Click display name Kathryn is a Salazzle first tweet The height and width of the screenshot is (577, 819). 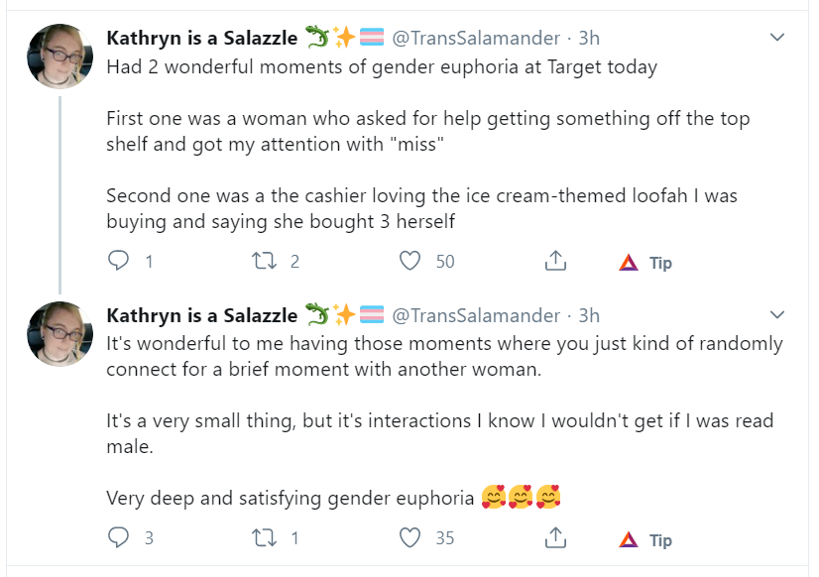[201, 38]
